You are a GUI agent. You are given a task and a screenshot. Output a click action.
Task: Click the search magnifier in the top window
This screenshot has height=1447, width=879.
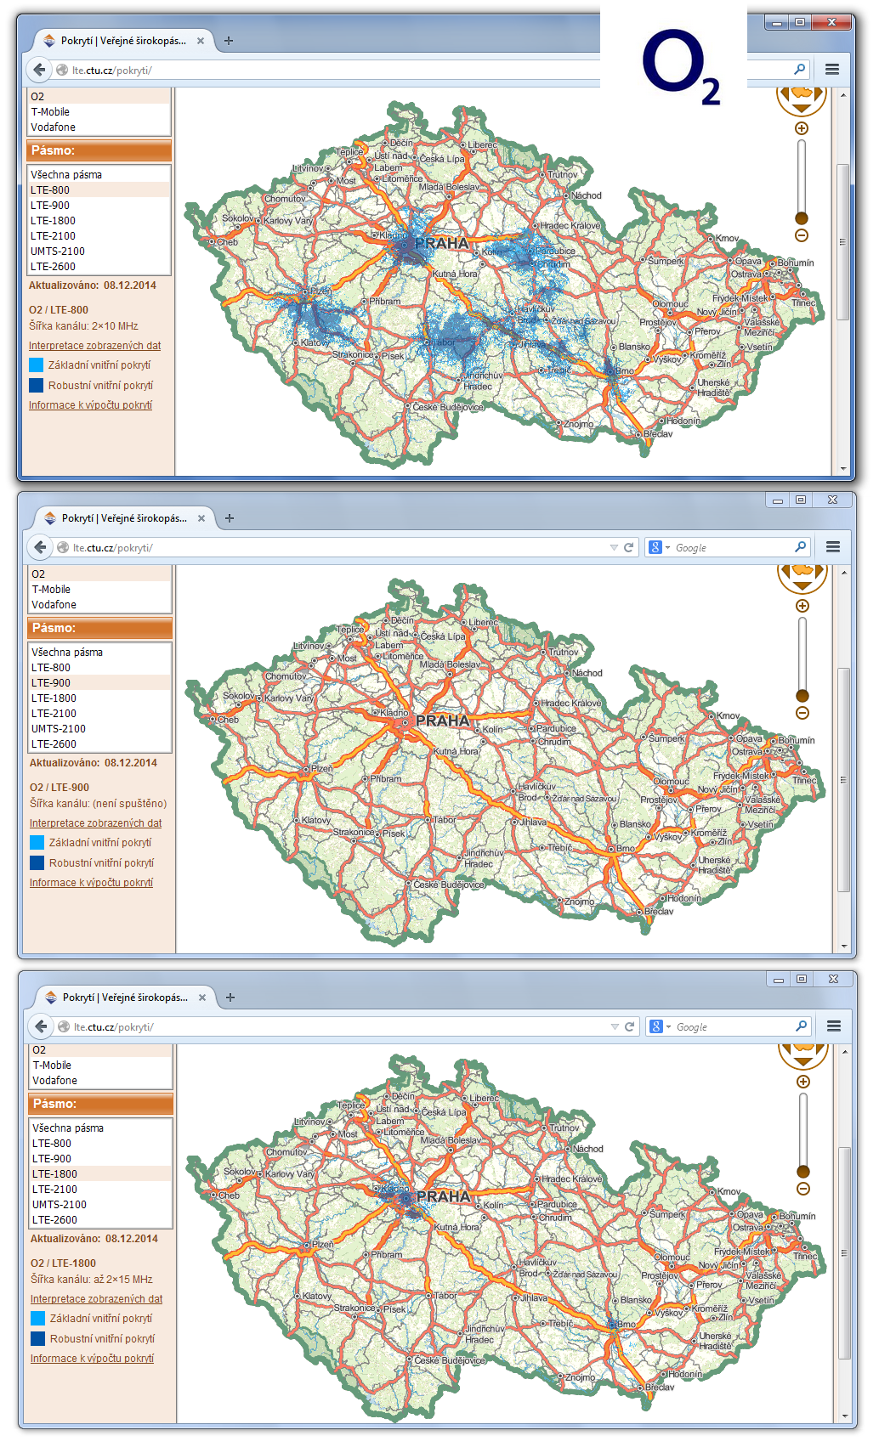point(800,70)
